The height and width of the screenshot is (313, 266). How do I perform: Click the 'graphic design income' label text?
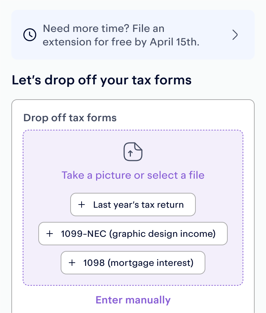click(x=162, y=234)
